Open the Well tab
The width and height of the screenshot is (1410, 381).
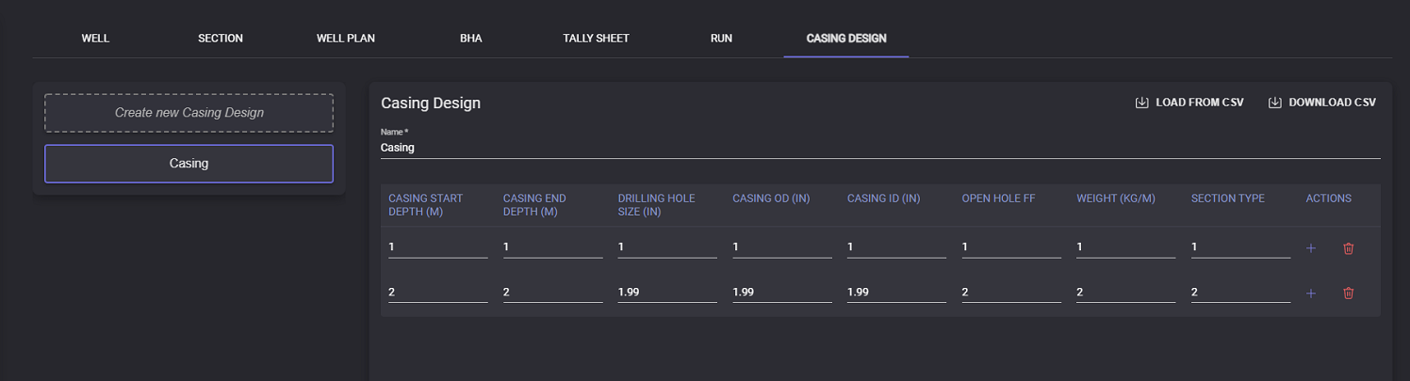click(95, 39)
